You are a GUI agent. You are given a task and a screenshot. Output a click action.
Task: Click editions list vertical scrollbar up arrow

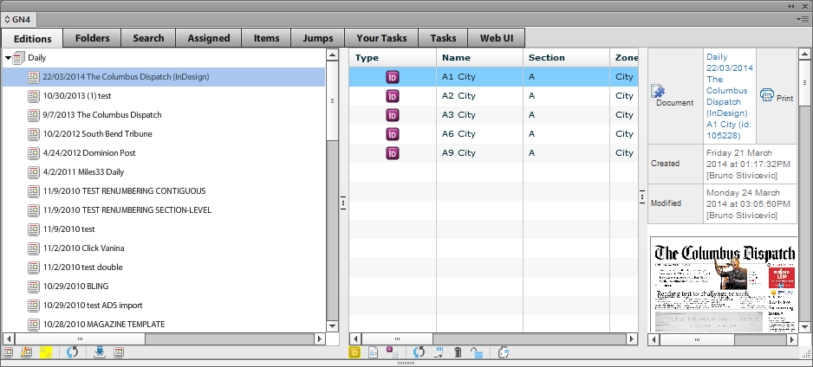(332, 55)
